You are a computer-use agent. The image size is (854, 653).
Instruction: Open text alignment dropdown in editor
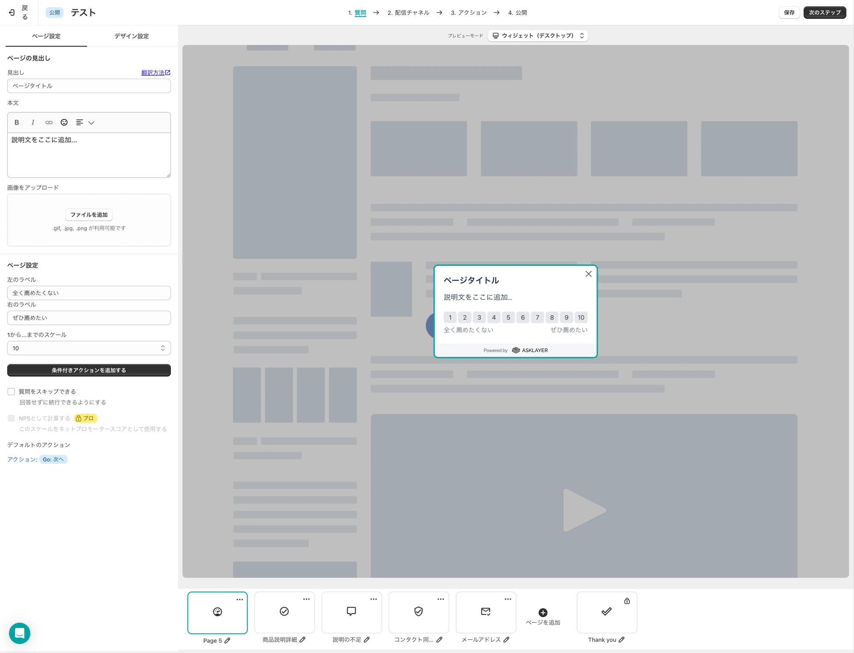[85, 122]
